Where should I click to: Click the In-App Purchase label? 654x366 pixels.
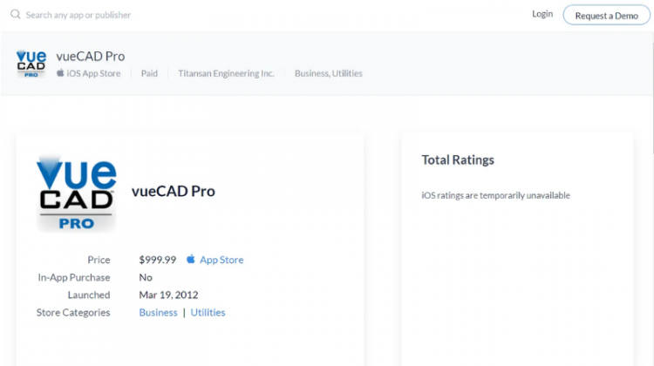tap(74, 277)
